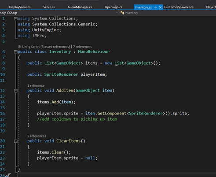Click GetComponent call on line 16
The width and height of the screenshot is (216, 177).
tap(112, 113)
